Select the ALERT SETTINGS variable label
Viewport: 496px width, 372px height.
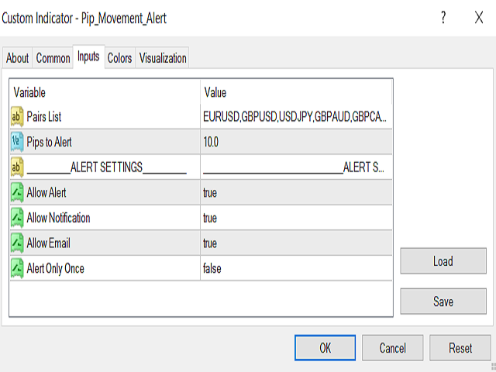tap(107, 167)
